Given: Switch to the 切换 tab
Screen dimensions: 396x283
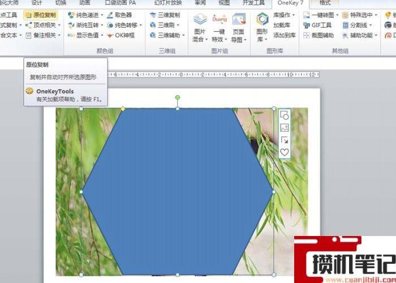Looking at the screenshot, I should point(61,3).
